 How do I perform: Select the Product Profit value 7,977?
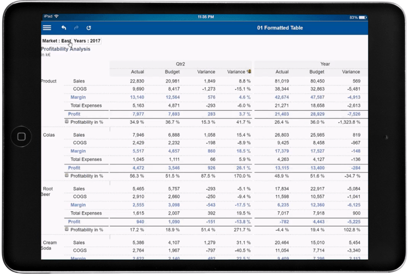(x=139, y=114)
